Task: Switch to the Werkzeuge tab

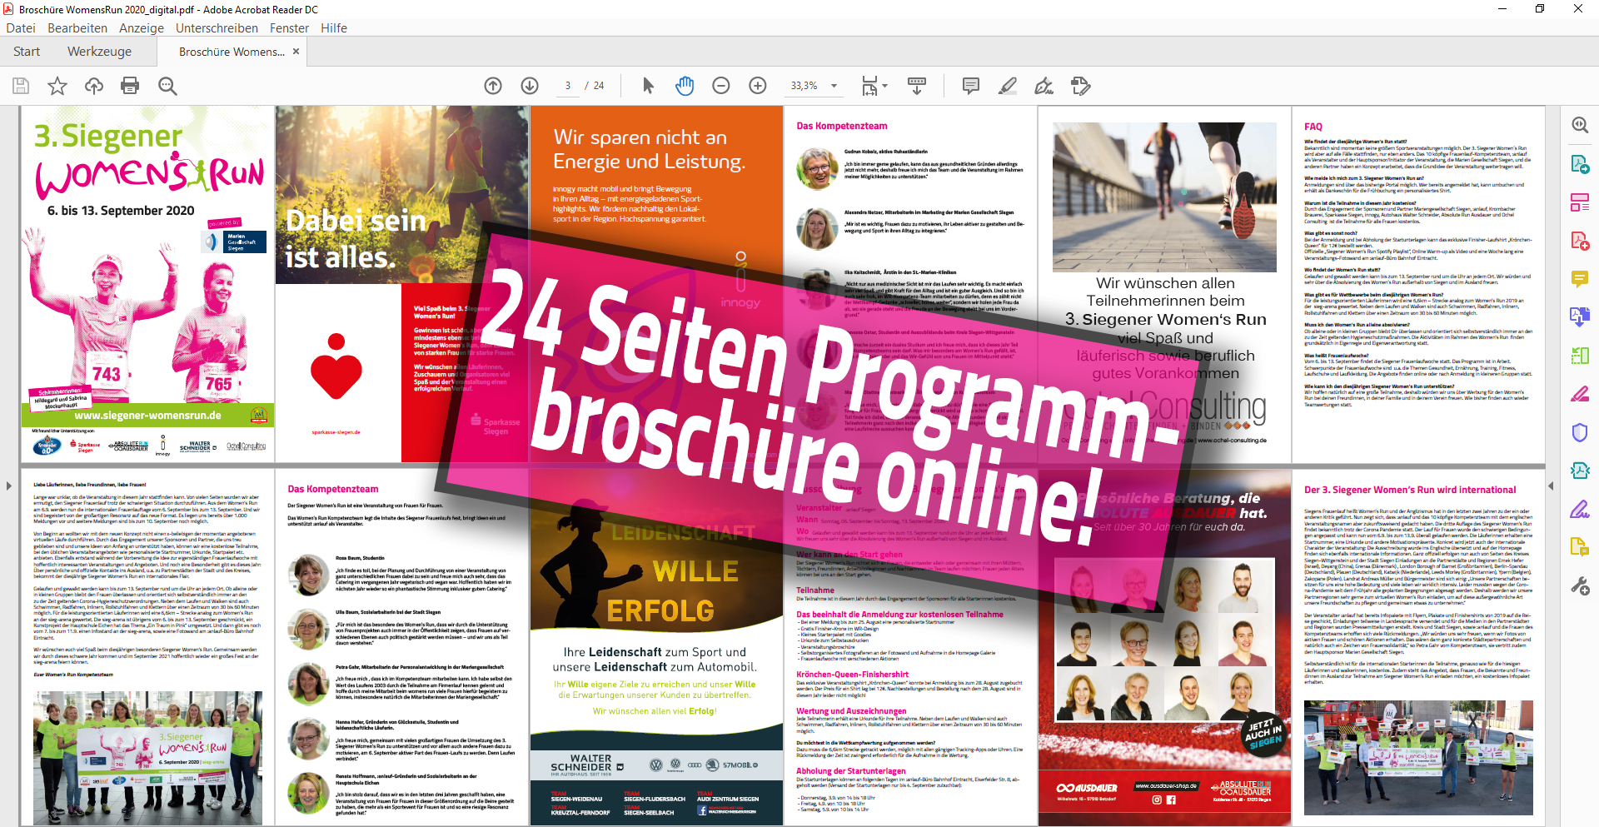Action: (x=99, y=52)
